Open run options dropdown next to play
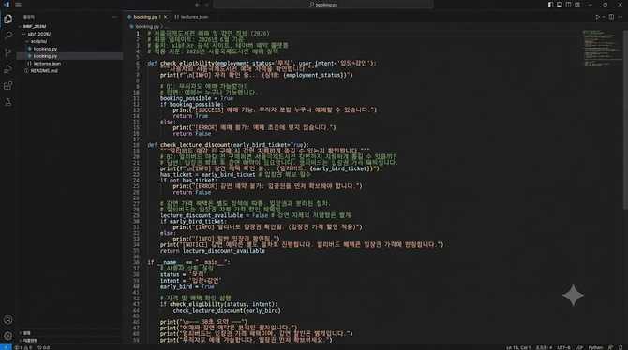Viewport: 628px width, 350px height. (x=604, y=17)
